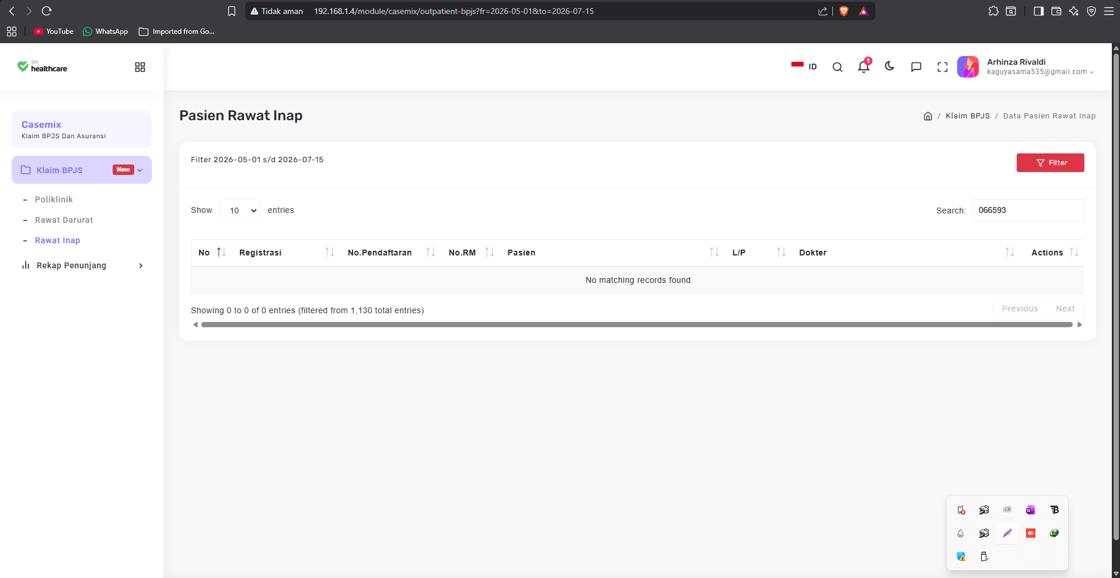Screen dimensions: 1120x578
Task: Sort table by No column
Action: click(212, 253)
